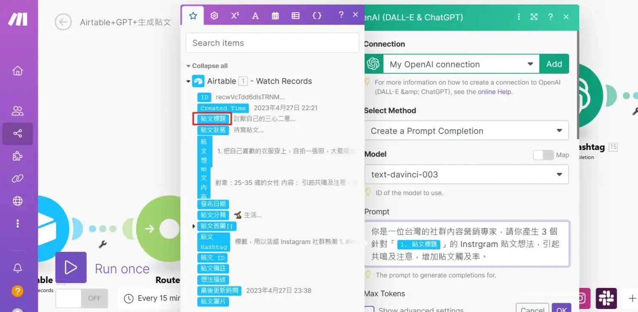Screen dimensions: 638x312
Task: Click the Make logo at top left
Action: pos(18,19)
